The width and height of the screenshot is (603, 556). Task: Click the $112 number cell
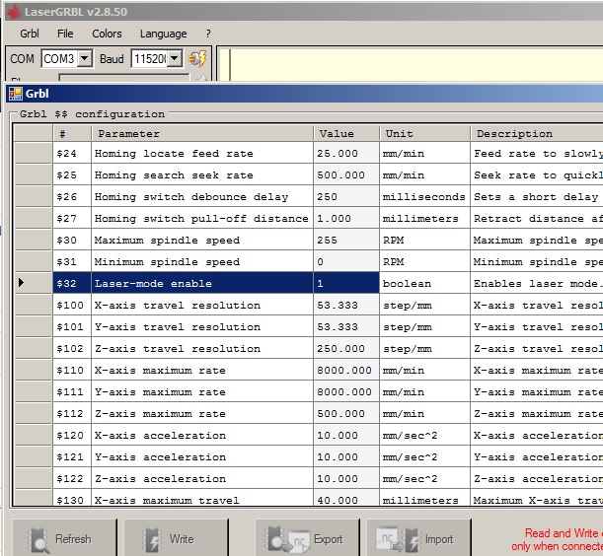(x=72, y=414)
